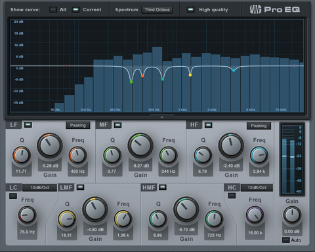
Task: Select the teal HMF node on the curve
Action: 163,79
